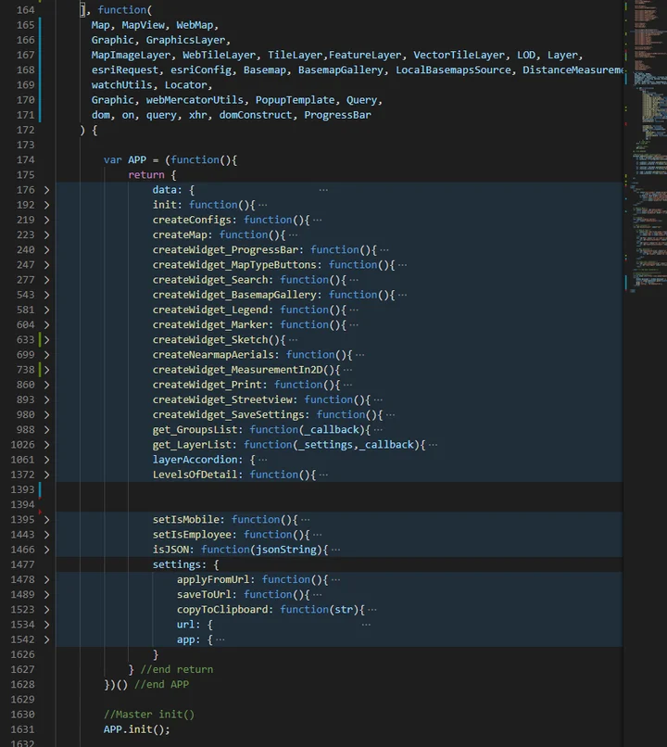Expand setIsEmployee fold arrow
Screen dimensions: 667x747
point(46,535)
